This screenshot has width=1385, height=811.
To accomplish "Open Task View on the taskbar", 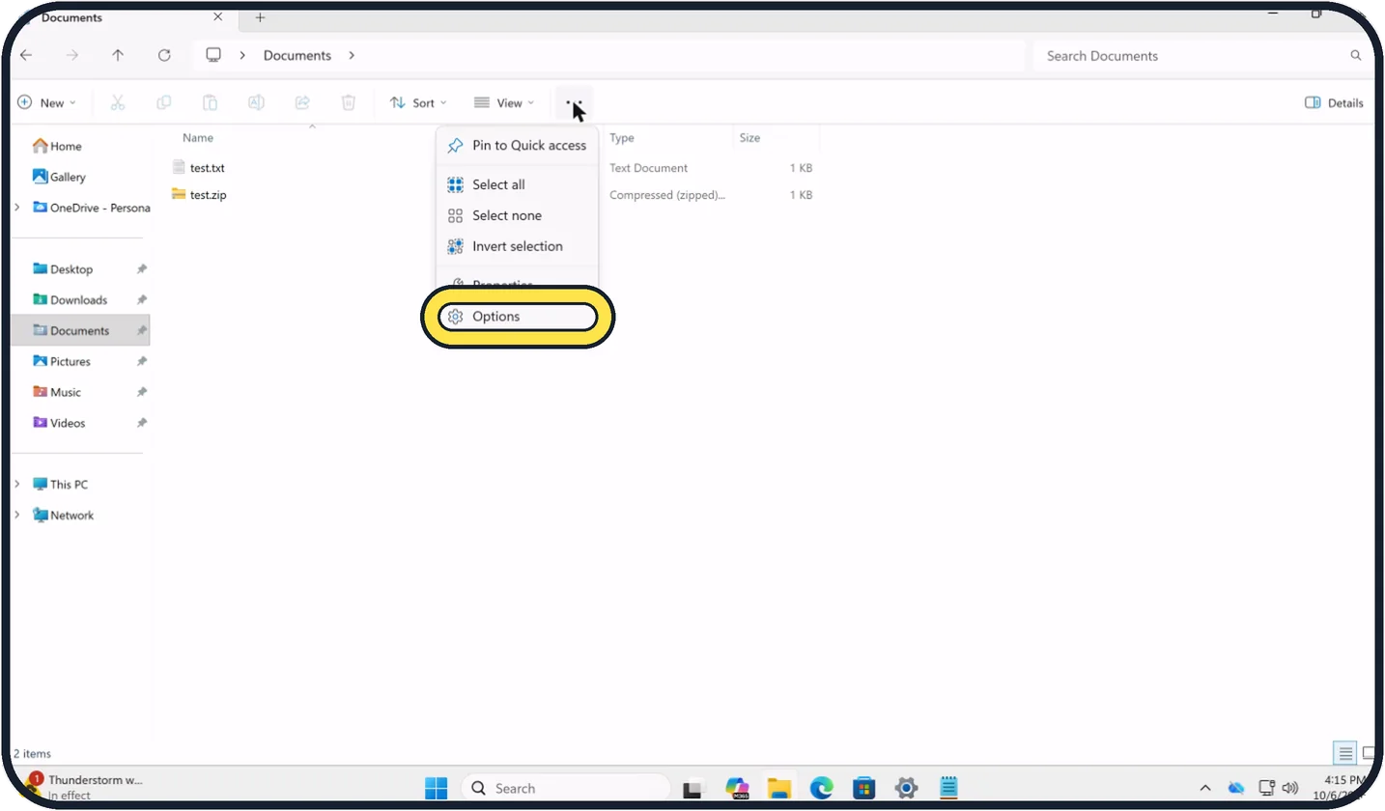I will pos(693,788).
